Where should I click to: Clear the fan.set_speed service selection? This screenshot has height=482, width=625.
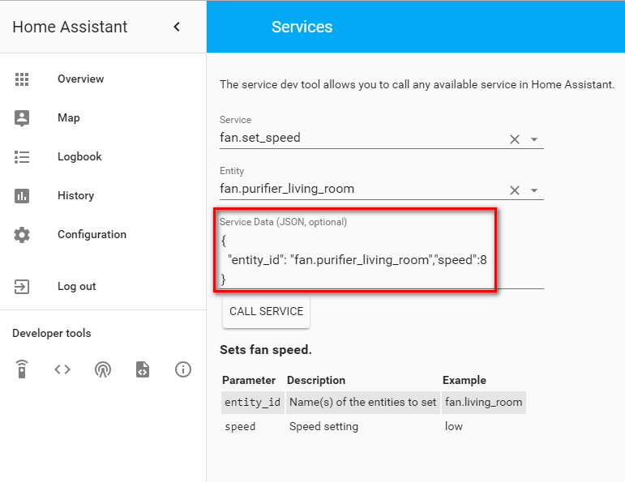(514, 139)
